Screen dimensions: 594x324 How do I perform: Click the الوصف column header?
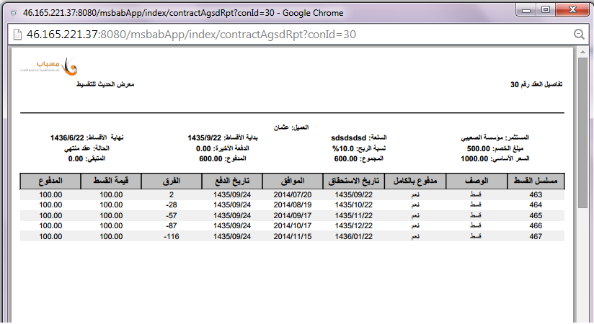476,181
